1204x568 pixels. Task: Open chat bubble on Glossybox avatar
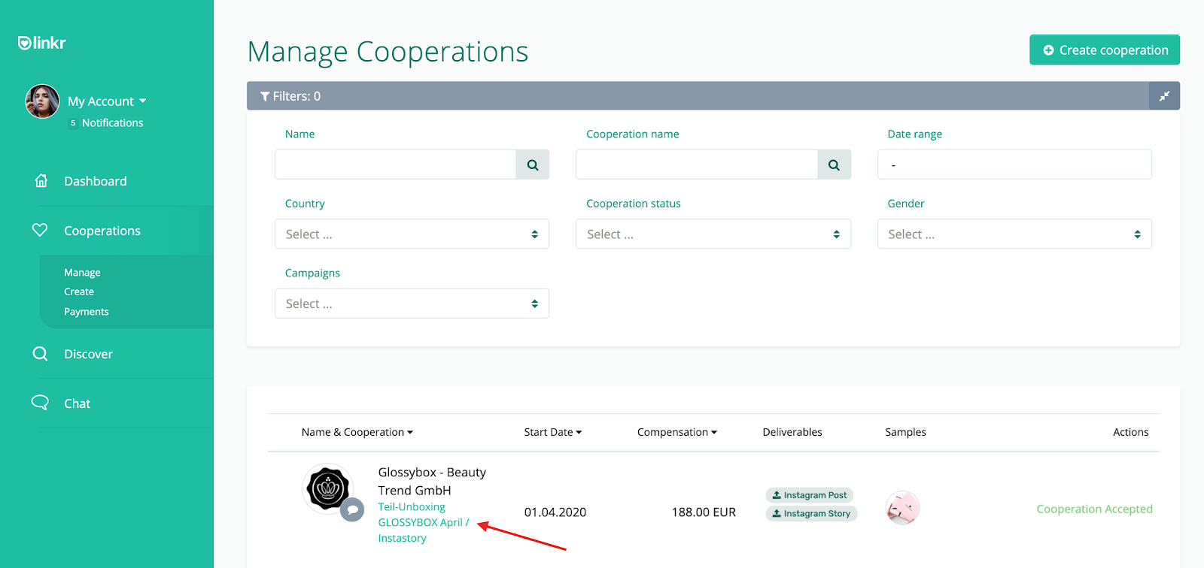point(352,510)
